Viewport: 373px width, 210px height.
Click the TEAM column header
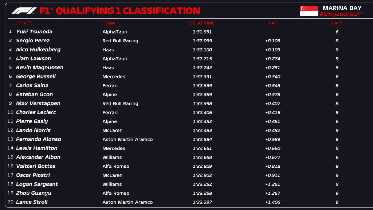pos(109,23)
